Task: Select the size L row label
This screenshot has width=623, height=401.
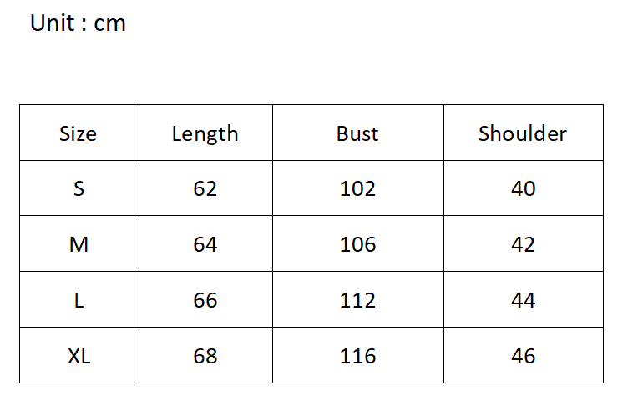Action: [x=79, y=300]
